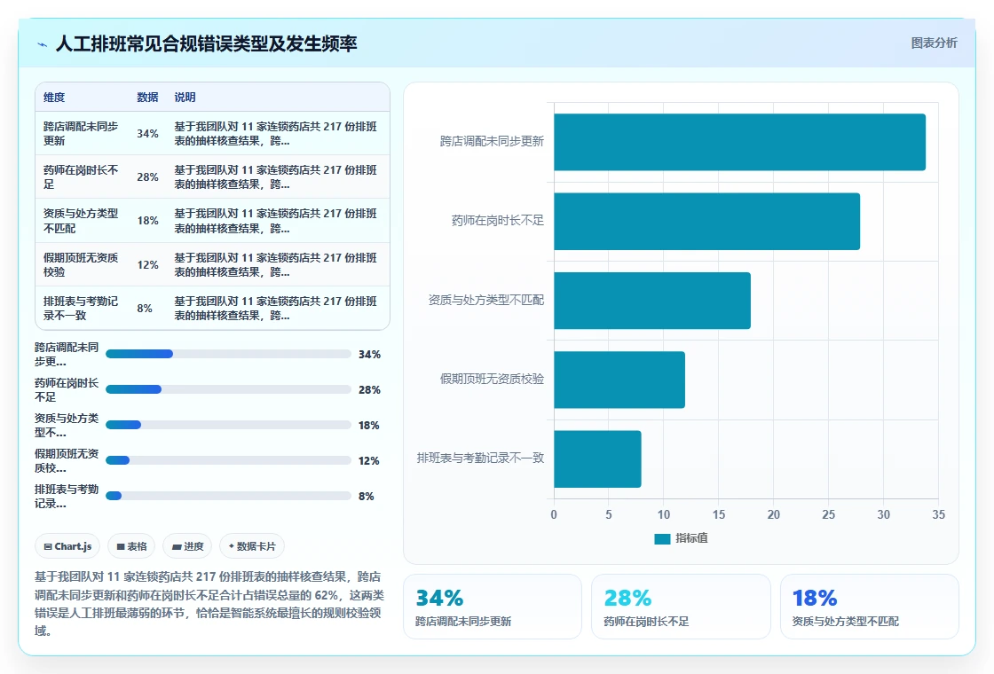Screen dimensions: 994x674
Task: Click the y-axis label 资质与处方类型不匹配
Action: (486, 301)
